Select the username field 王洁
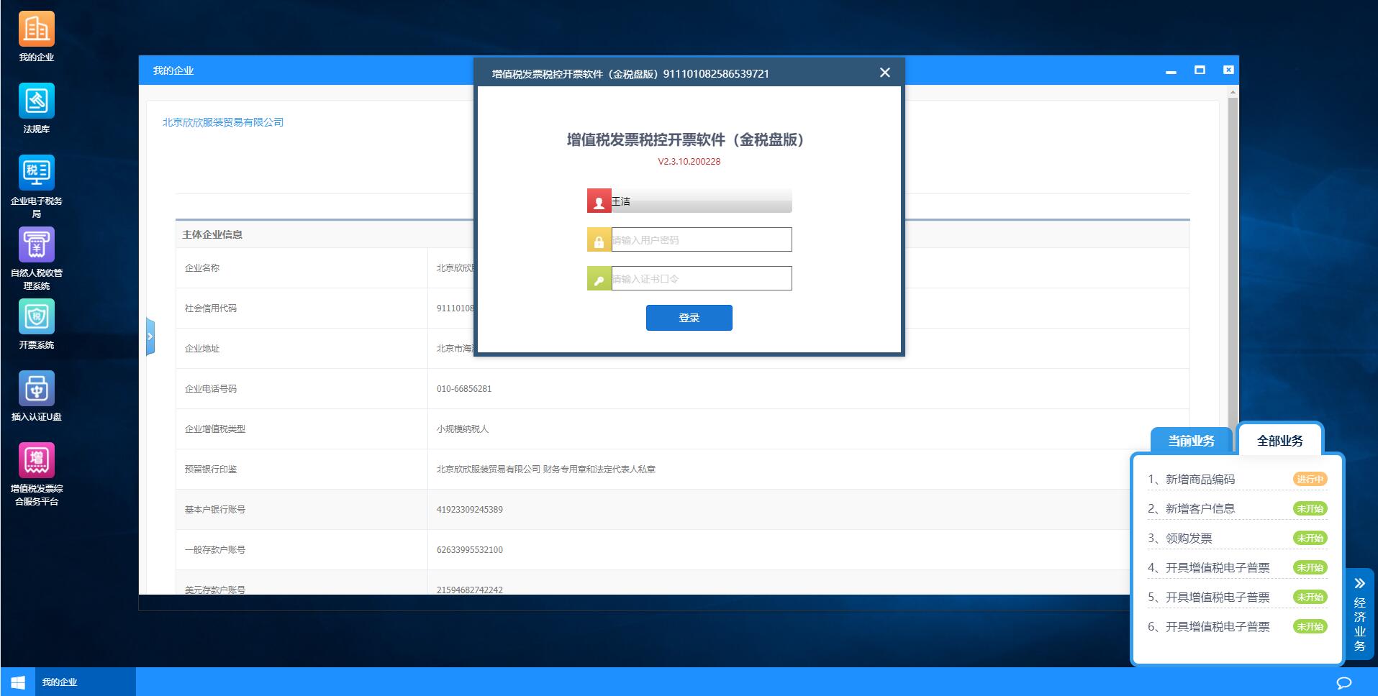 (x=702, y=201)
